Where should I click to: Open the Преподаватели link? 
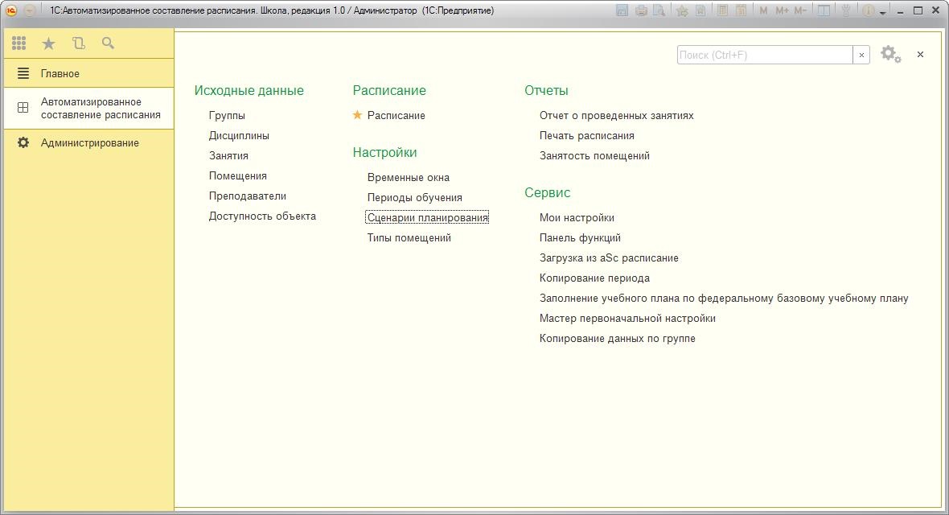tap(247, 196)
